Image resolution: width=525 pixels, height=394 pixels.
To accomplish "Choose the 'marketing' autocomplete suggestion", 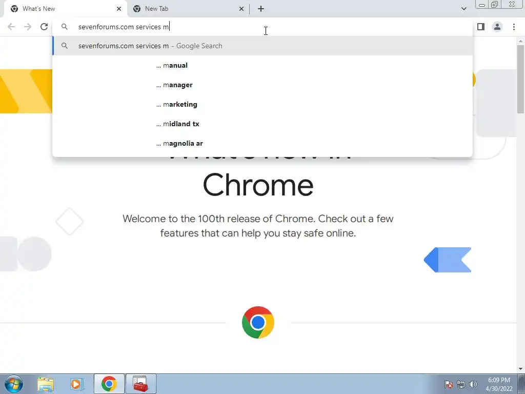I will 262,104.
